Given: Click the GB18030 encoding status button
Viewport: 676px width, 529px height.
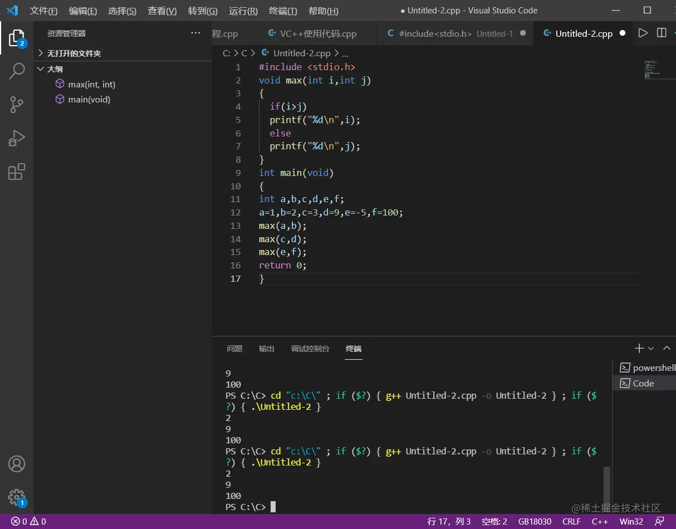Looking at the screenshot, I should (x=535, y=522).
